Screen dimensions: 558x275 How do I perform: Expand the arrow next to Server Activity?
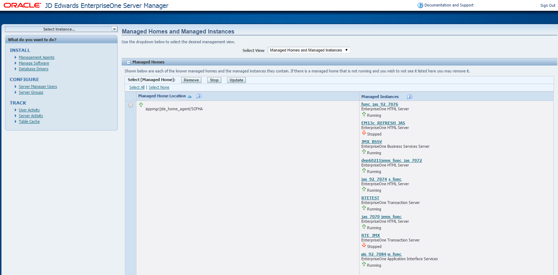[16, 116]
